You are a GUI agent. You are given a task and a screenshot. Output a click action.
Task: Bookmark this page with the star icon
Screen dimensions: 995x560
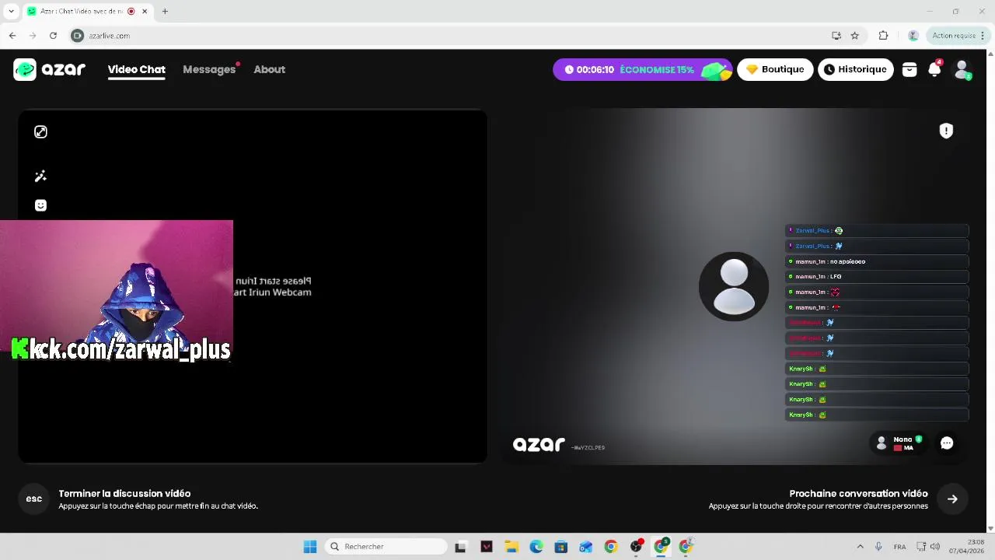(x=854, y=36)
